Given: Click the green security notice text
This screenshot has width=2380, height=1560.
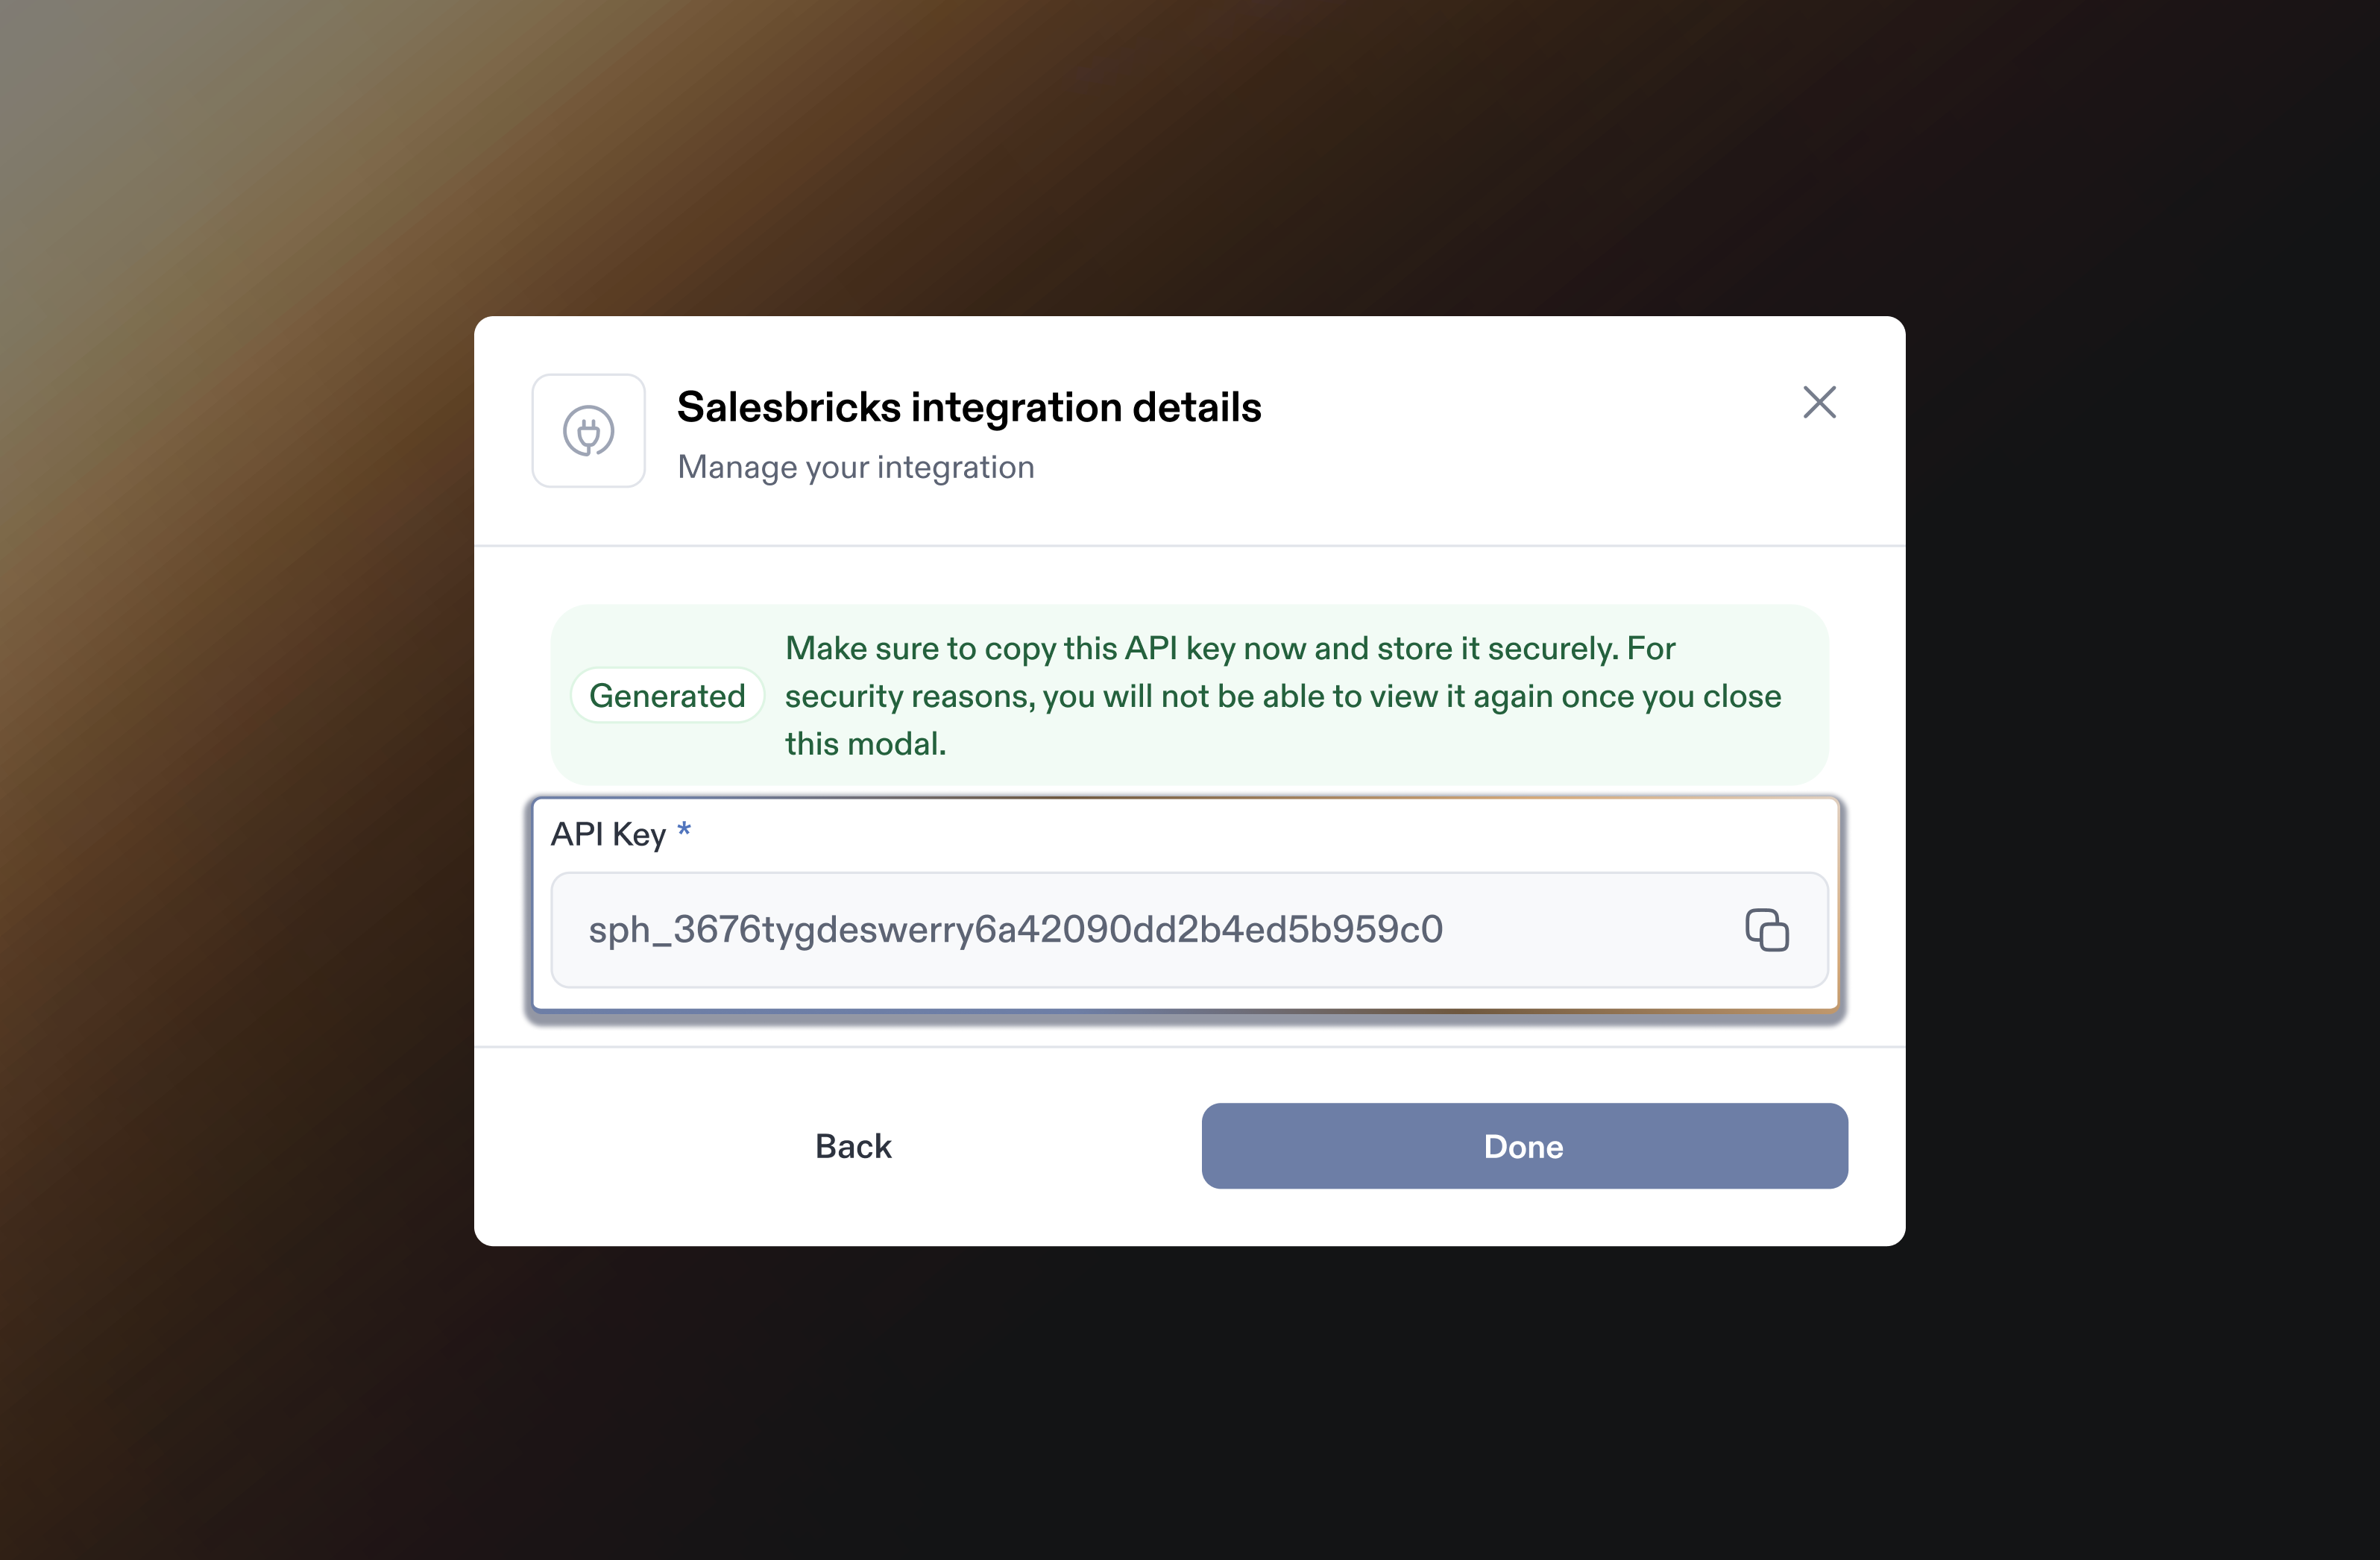Looking at the screenshot, I should tap(1280, 695).
